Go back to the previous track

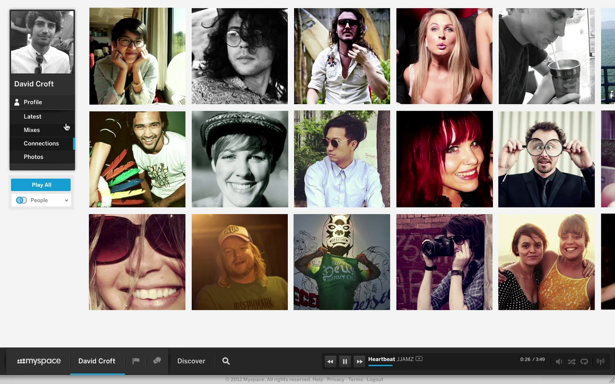[x=330, y=362]
